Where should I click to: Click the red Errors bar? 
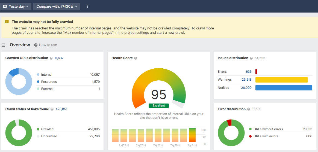tap(256, 72)
